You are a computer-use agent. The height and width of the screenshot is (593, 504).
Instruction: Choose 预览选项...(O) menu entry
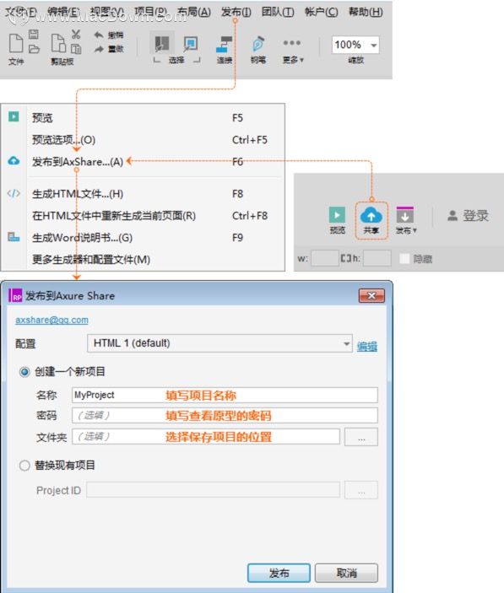tap(143, 140)
